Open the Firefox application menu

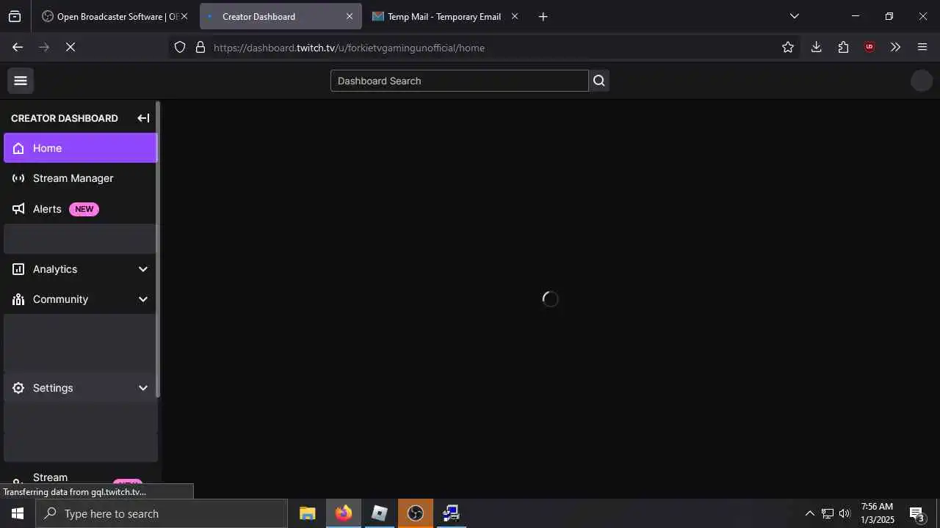922,48
